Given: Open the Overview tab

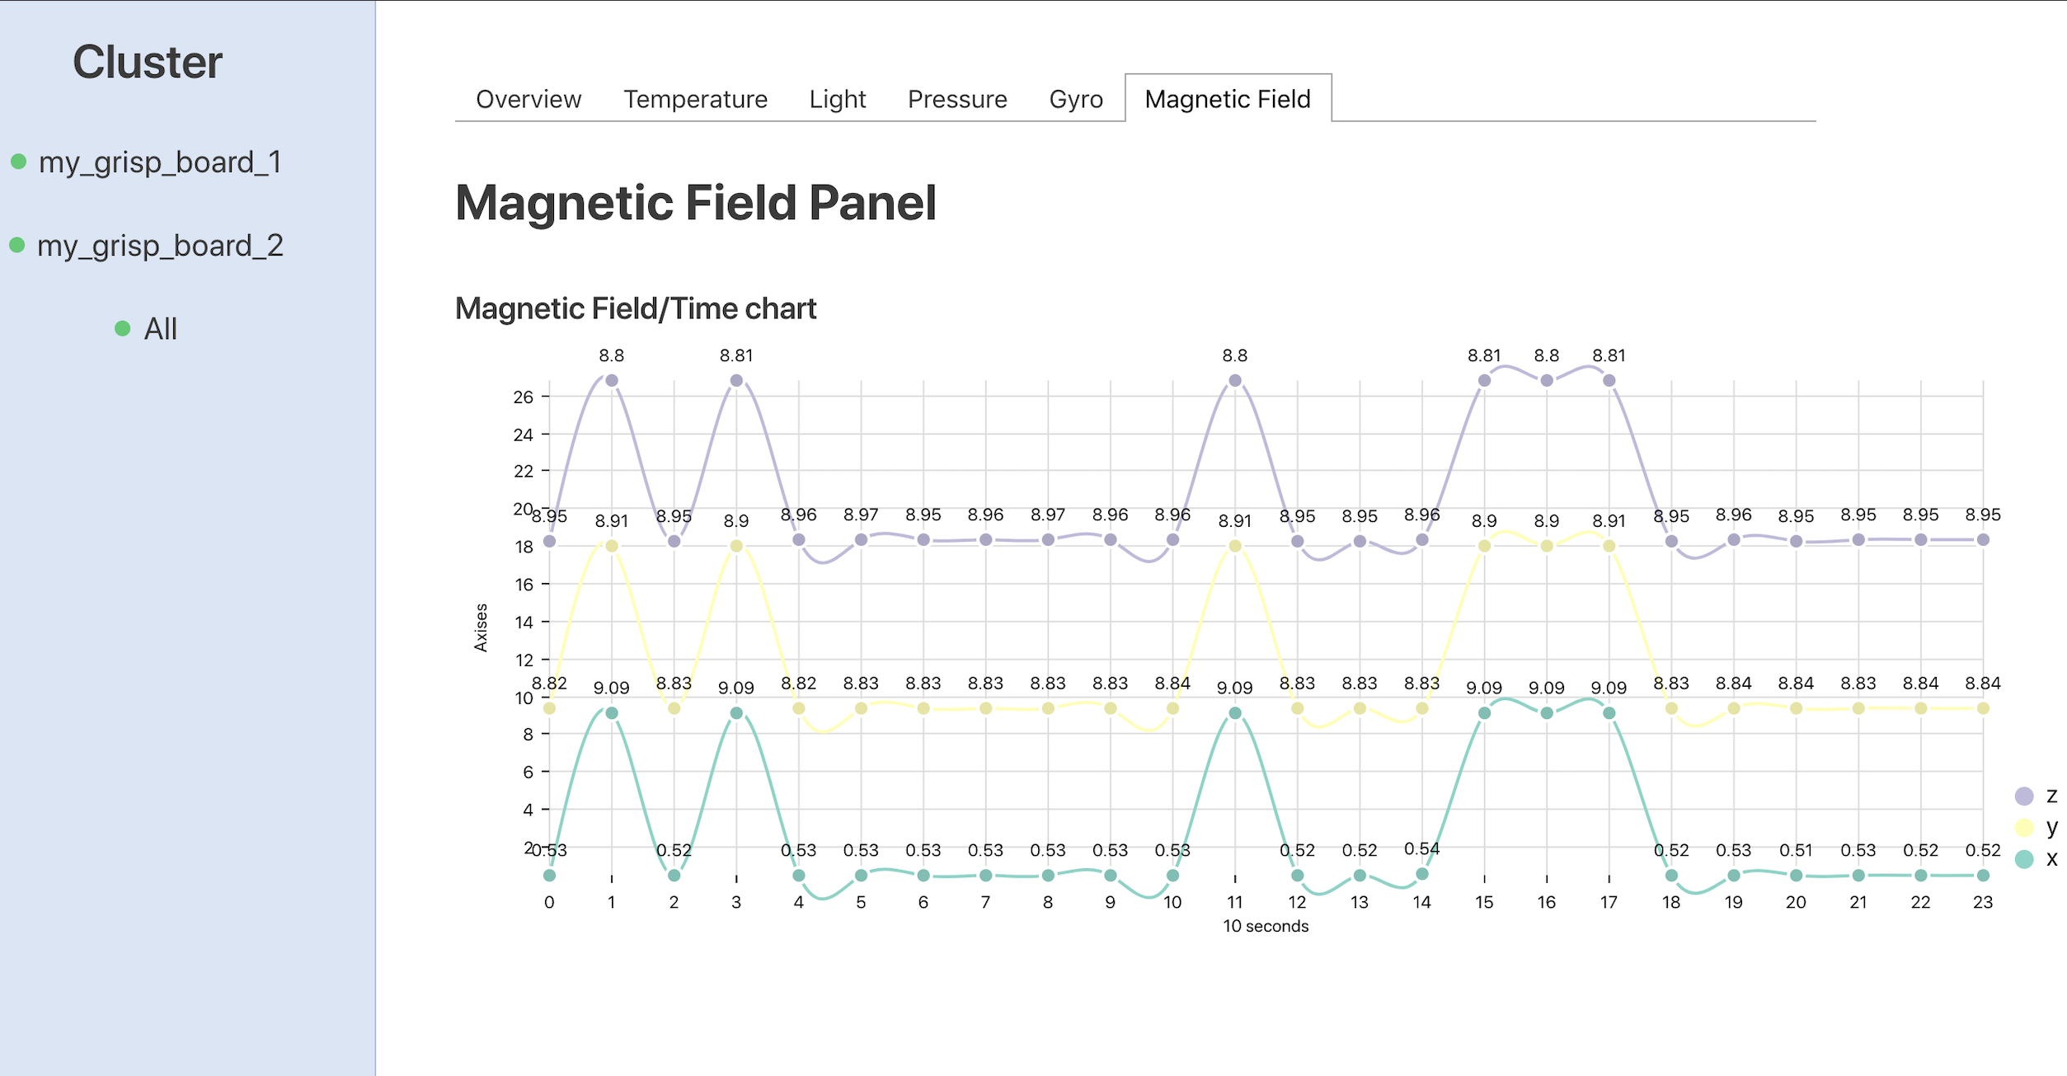Looking at the screenshot, I should [x=528, y=99].
